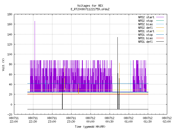The height and width of the screenshot is (129, 172).
Task: Click the dark blue NPD1 stop legend line
Action: pos(160,35)
